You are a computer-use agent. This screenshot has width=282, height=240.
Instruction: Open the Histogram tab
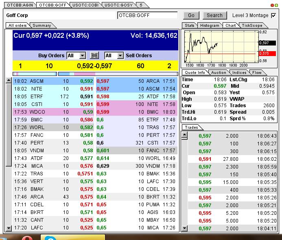point(210,26)
